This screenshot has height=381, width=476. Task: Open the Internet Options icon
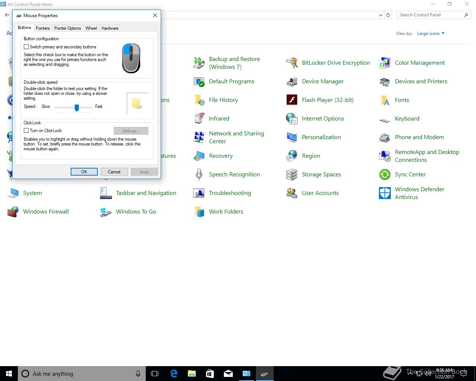[292, 119]
